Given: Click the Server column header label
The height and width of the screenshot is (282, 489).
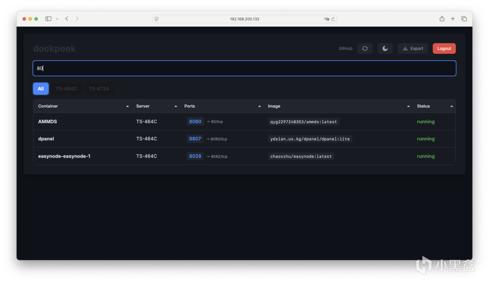Looking at the screenshot, I should [143, 106].
